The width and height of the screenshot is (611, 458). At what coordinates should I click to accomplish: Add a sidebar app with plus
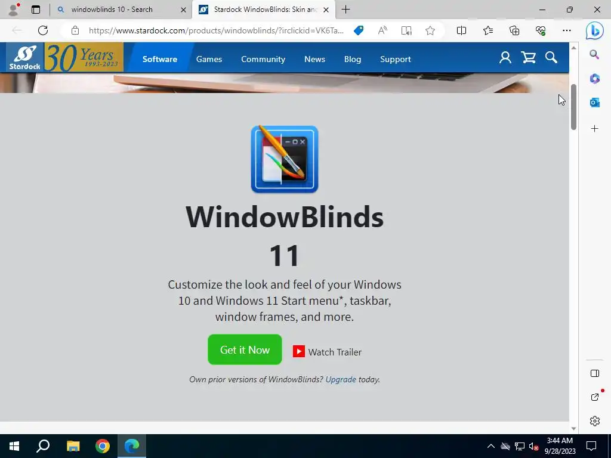click(x=595, y=129)
